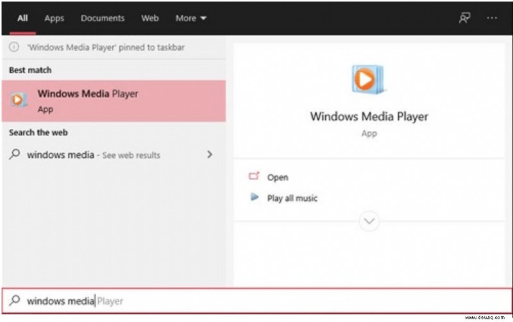Click the 'Search the web' heading

38,133
